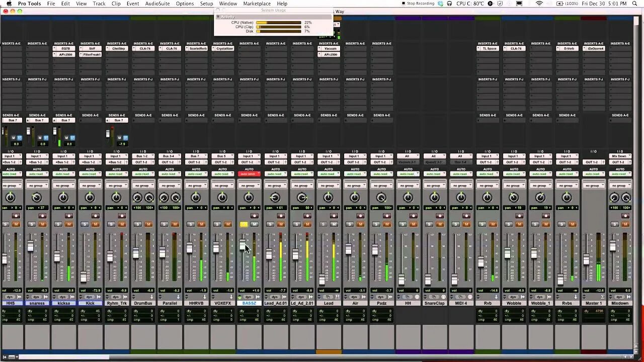Select the Ryhm_Trk track name
Image resolution: width=644 pixels, height=362 pixels.
point(116,303)
